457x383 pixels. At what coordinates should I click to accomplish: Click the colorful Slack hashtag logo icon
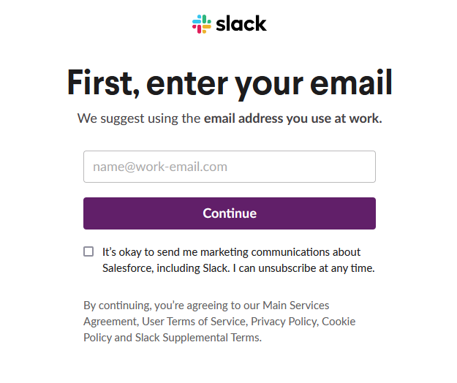pyautogui.click(x=201, y=24)
